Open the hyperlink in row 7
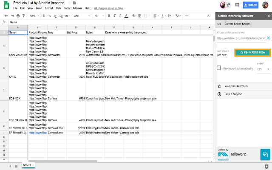Screen dimensions: 272x170 (x=38, y=133)
